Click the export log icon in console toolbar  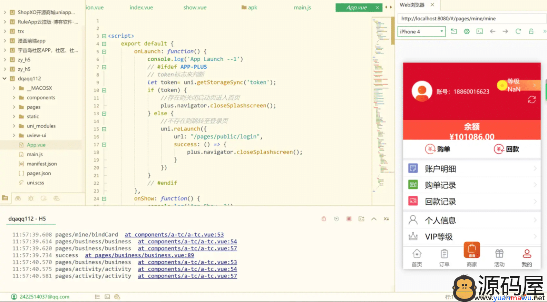(x=361, y=219)
